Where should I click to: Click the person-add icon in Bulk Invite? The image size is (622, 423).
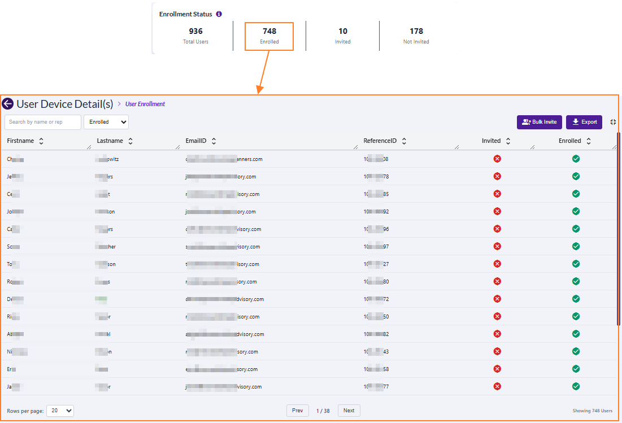(x=525, y=122)
